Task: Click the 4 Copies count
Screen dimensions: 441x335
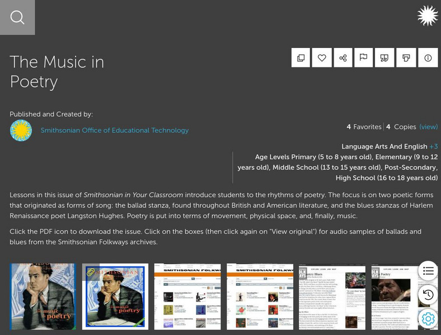Action: [401, 127]
